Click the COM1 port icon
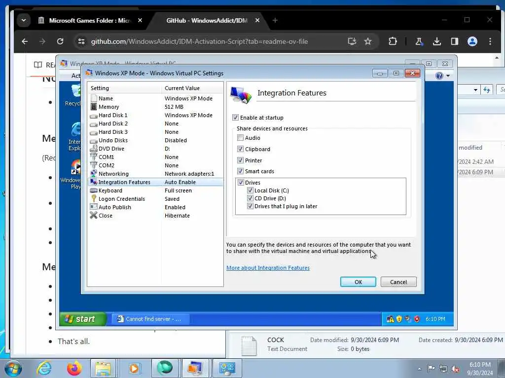The image size is (505, 378). 93,157
